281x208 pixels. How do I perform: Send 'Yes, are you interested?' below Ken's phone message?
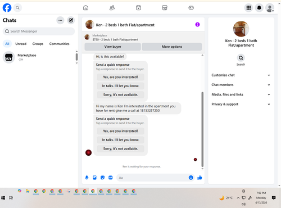[x=120, y=131]
